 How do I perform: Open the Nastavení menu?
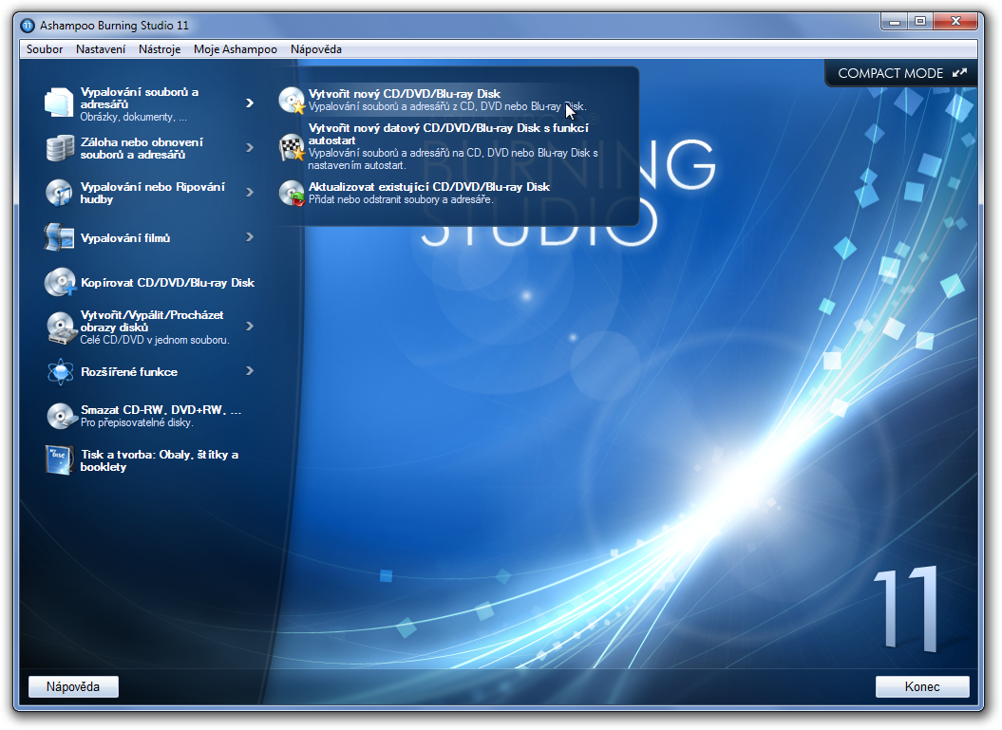click(x=101, y=49)
